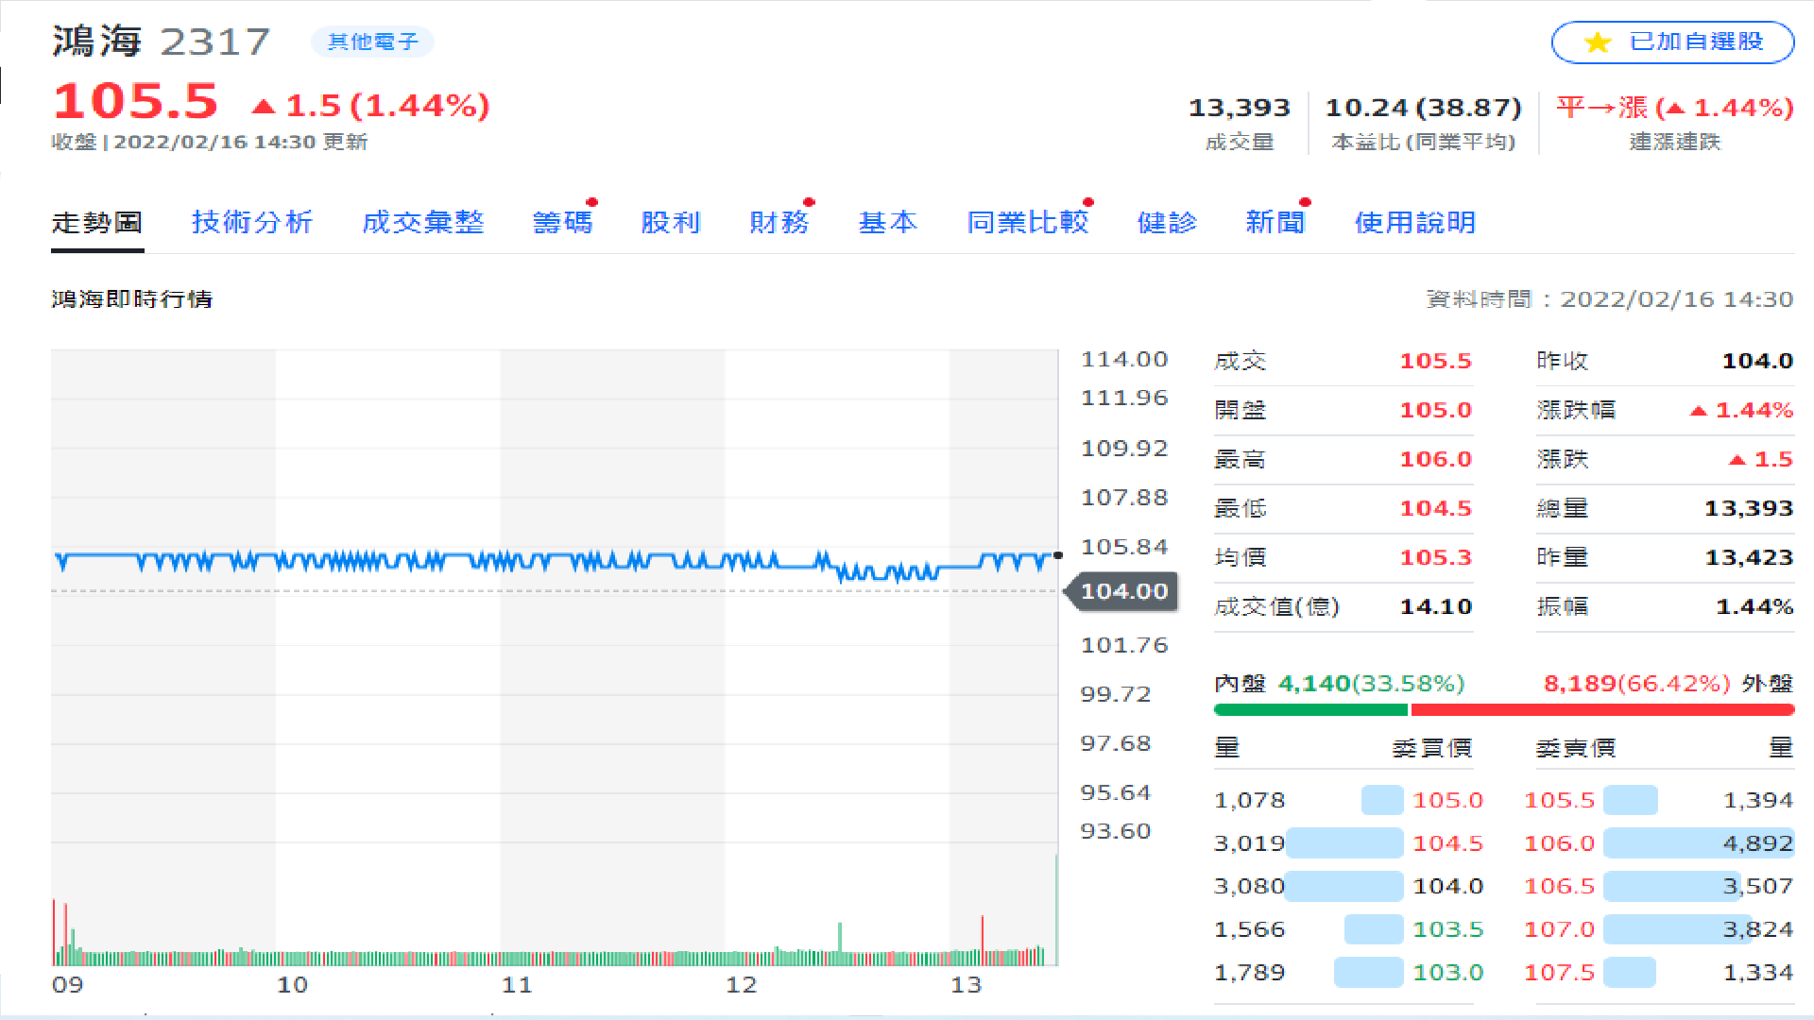Click the large 105.5 closing price header
The height and width of the screenshot is (1020, 1814).
click(136, 101)
